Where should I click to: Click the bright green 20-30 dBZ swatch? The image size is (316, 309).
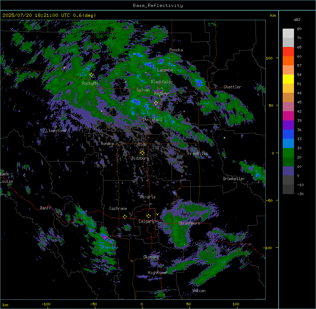click(288, 153)
